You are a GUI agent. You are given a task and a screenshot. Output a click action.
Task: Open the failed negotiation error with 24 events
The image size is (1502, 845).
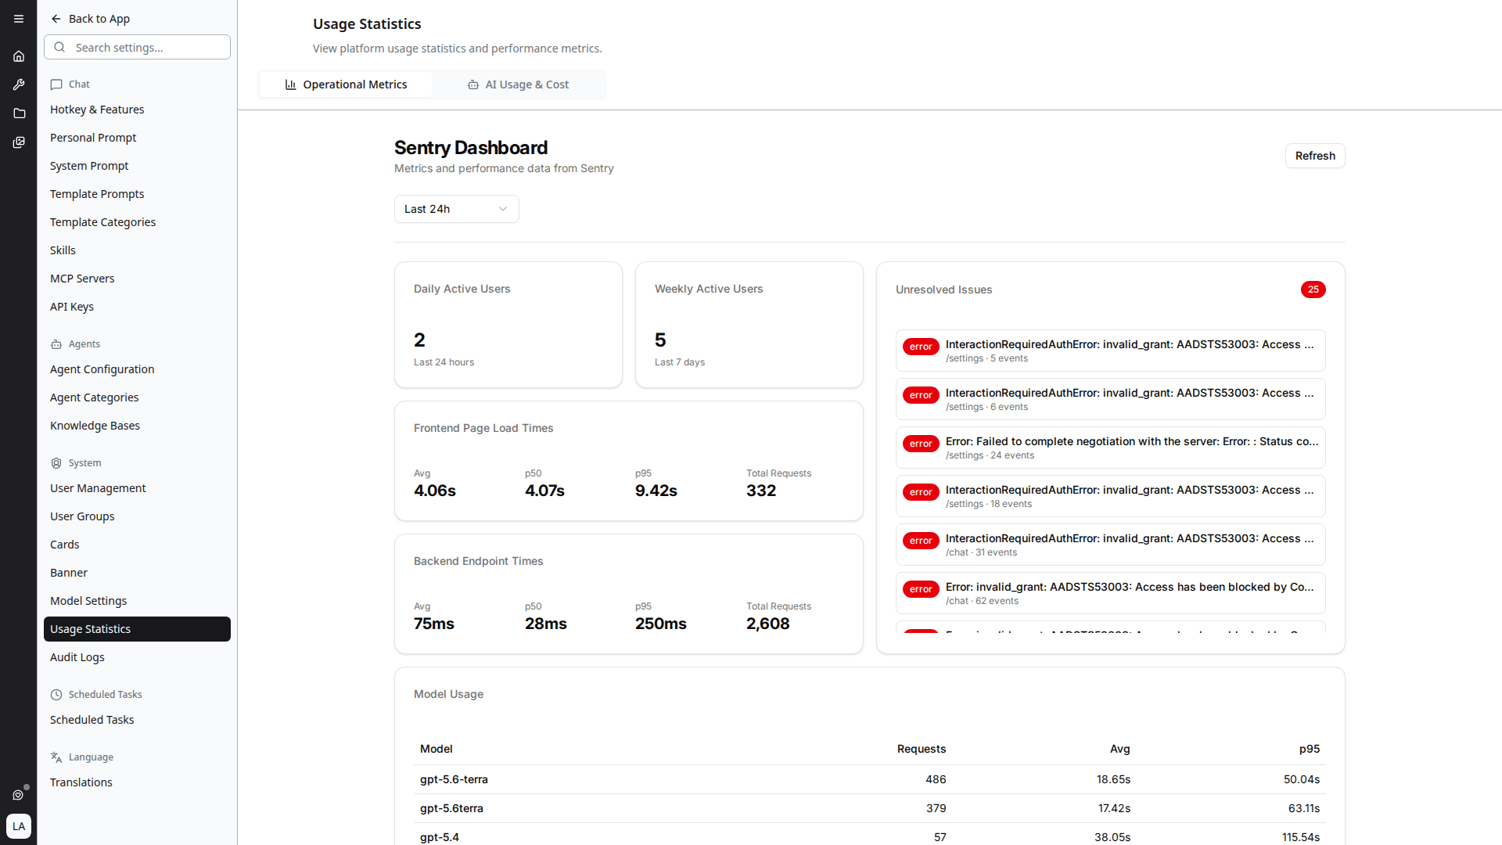pyautogui.click(x=1110, y=448)
